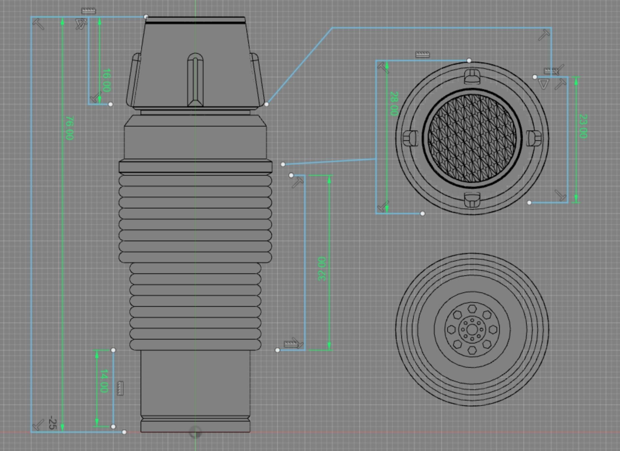Select the 32.00 dimension value
Screen dimensions: 620x451
[322, 269]
